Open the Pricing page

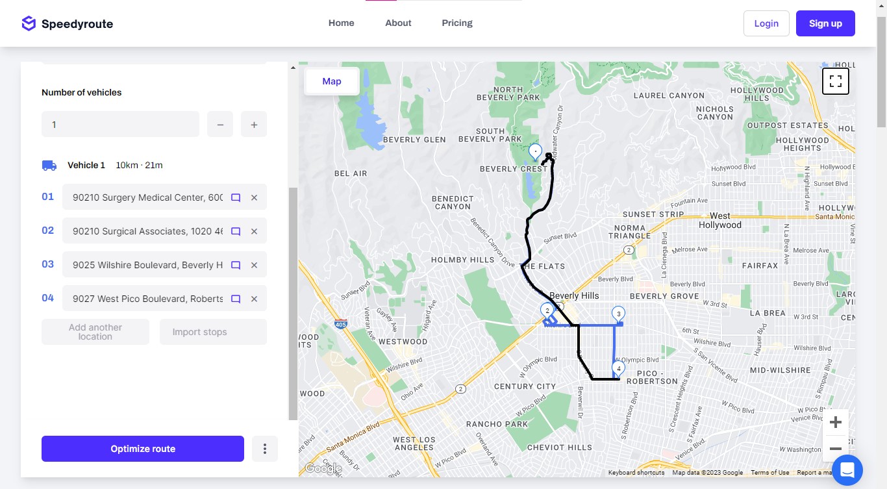tap(456, 23)
